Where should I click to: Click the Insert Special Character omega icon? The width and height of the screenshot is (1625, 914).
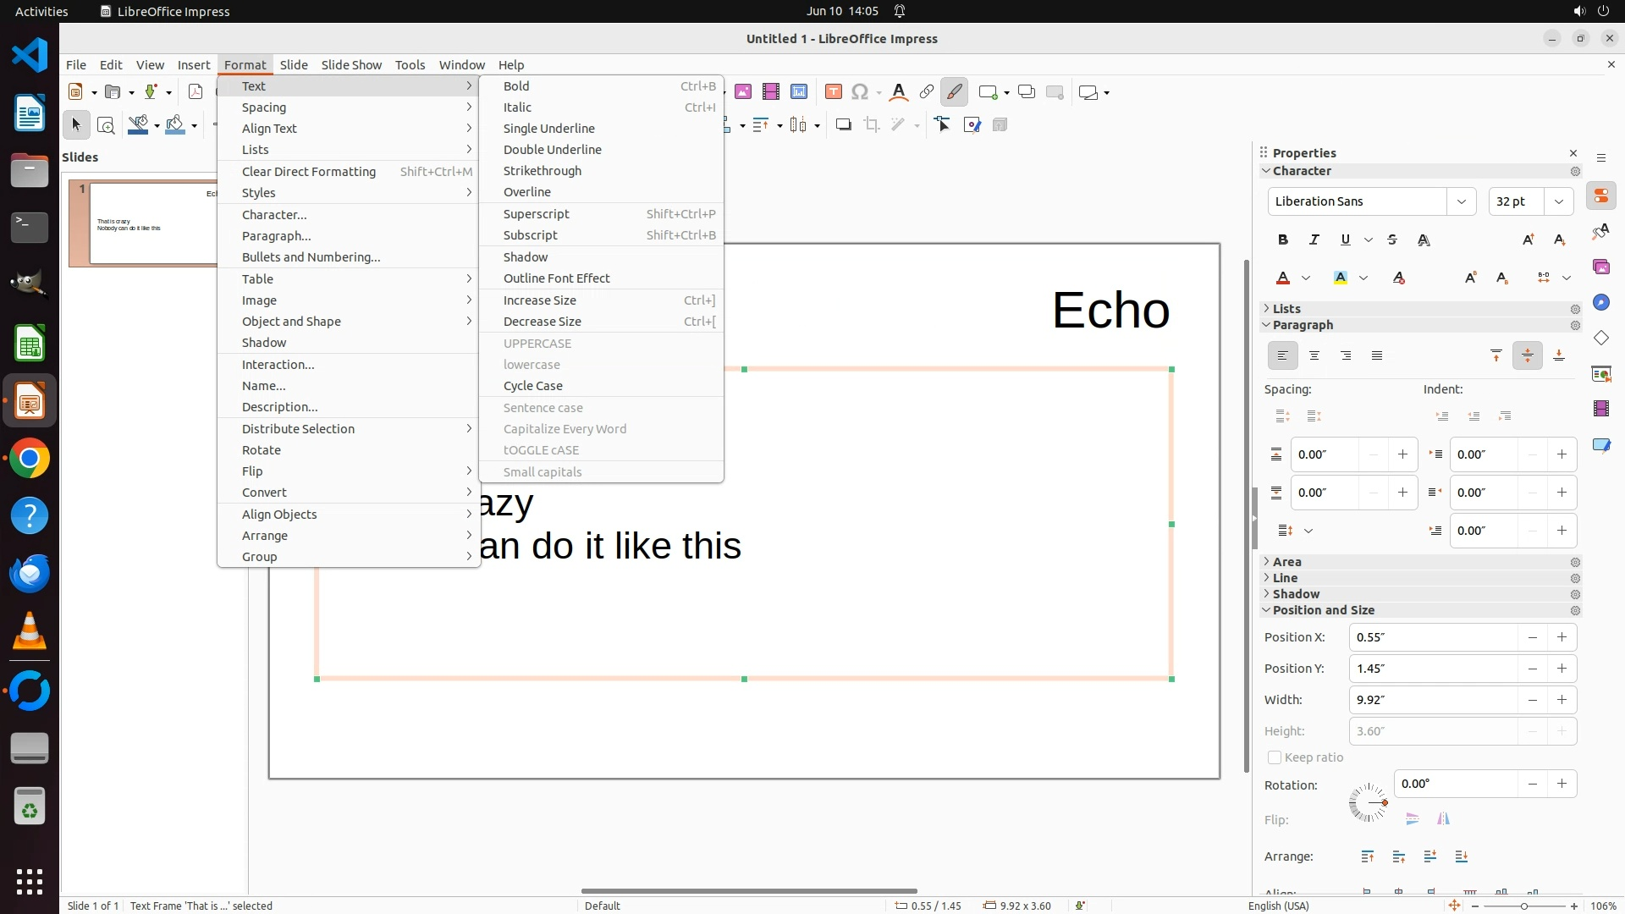click(x=860, y=92)
